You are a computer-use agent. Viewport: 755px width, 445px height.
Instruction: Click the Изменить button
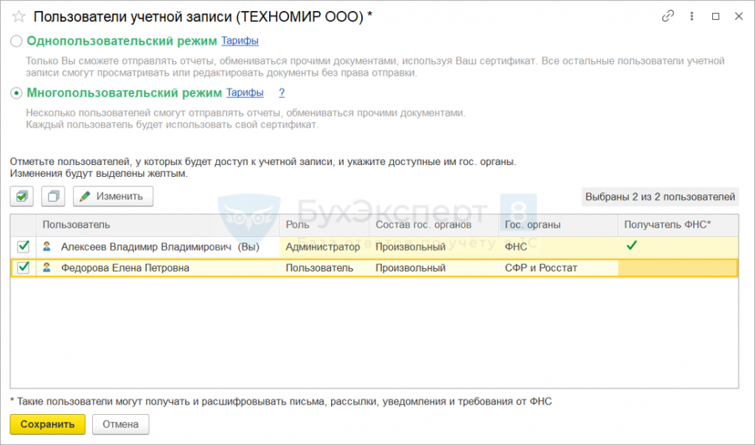click(113, 196)
